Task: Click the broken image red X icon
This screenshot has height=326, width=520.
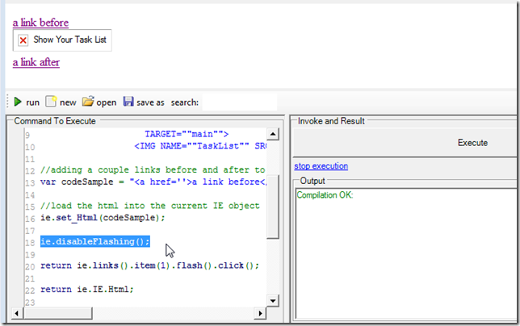Action: [x=23, y=40]
